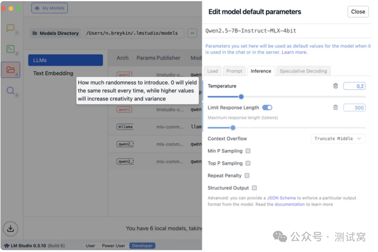
Task: Reset Limit Response Length via trash icon
Action: coord(336,107)
